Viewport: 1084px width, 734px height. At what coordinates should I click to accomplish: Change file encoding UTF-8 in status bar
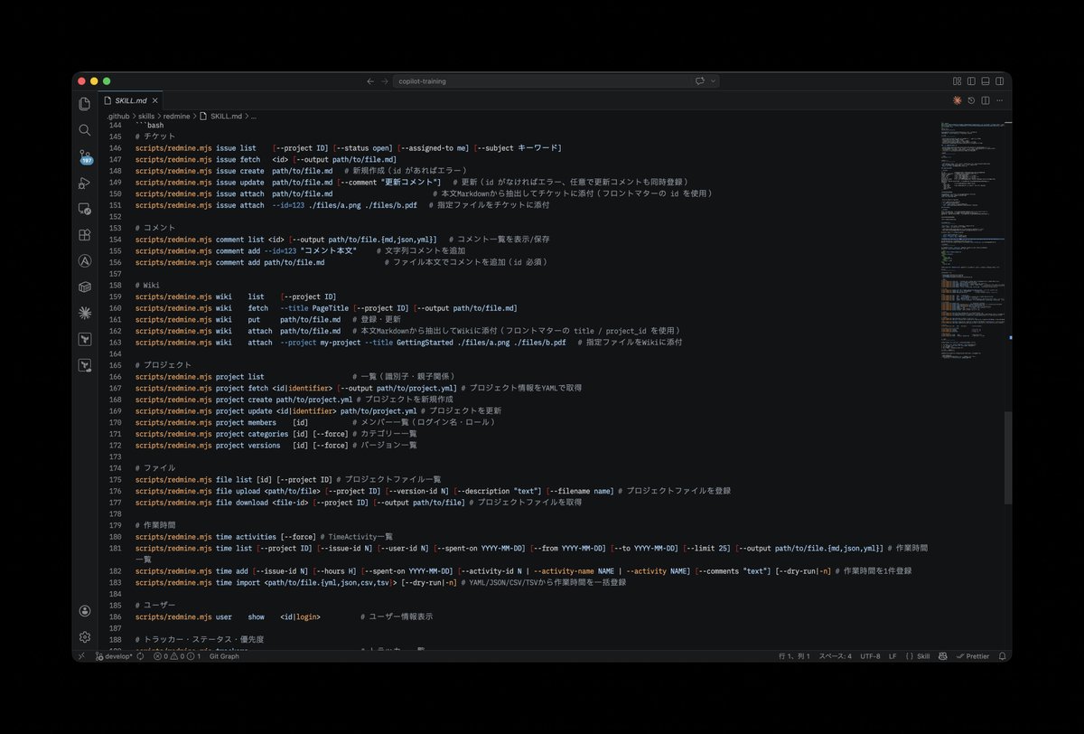[x=870, y=656]
